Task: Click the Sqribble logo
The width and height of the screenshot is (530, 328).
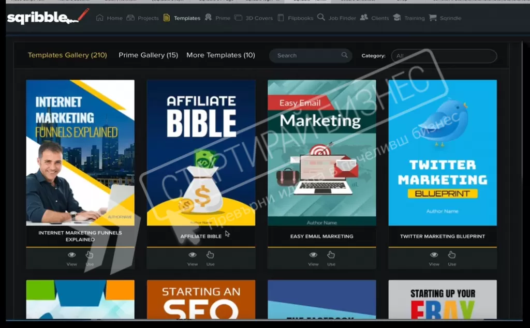Action: 48,17
